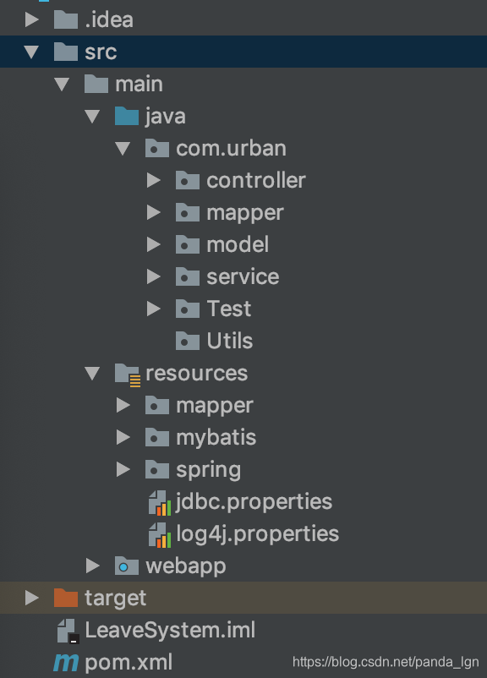Select the java folder label
The height and width of the screenshot is (678, 487).
166,118
